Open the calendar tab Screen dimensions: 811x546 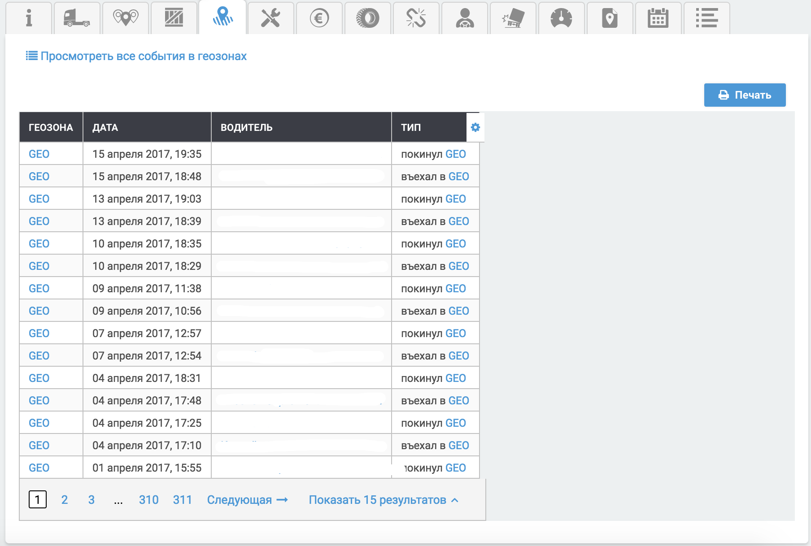click(x=658, y=18)
